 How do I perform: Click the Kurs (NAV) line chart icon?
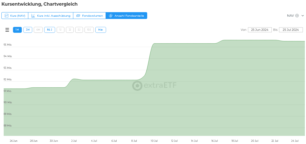[7, 16]
